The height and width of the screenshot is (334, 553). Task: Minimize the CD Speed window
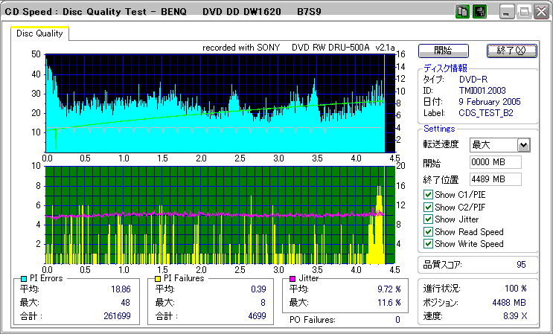508,13
